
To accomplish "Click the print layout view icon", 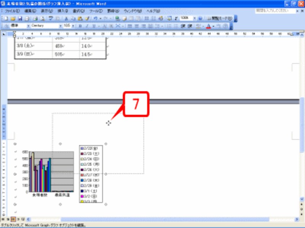I will (13, 219).
